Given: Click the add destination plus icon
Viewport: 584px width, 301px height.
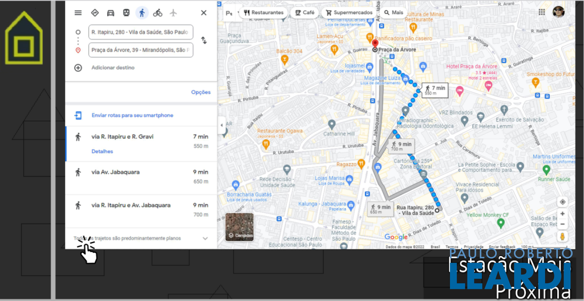Looking at the screenshot, I should [78, 68].
